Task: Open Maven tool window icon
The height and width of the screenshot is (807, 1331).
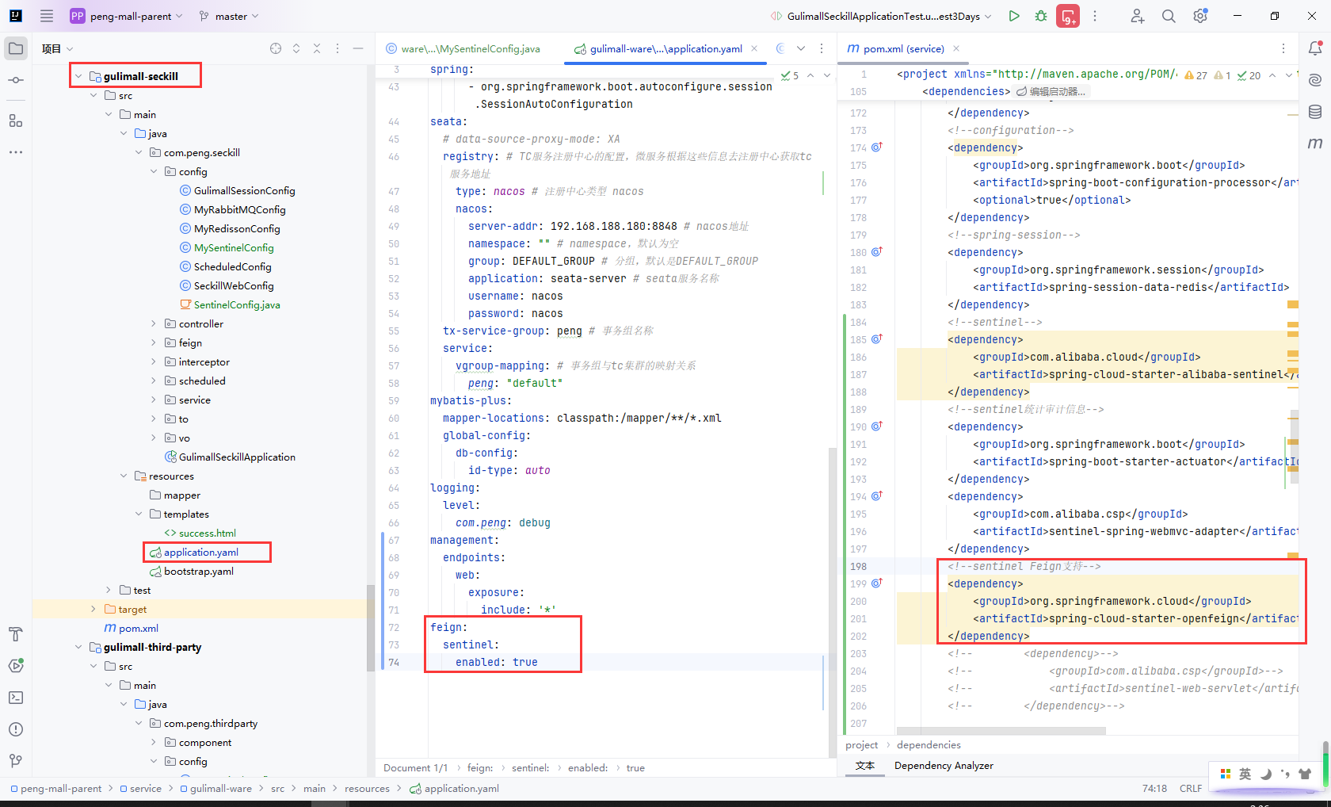Action: (x=1315, y=143)
